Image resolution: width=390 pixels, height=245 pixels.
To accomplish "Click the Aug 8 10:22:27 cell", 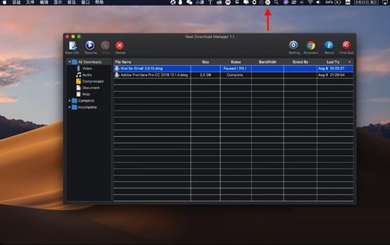I will coord(335,68).
